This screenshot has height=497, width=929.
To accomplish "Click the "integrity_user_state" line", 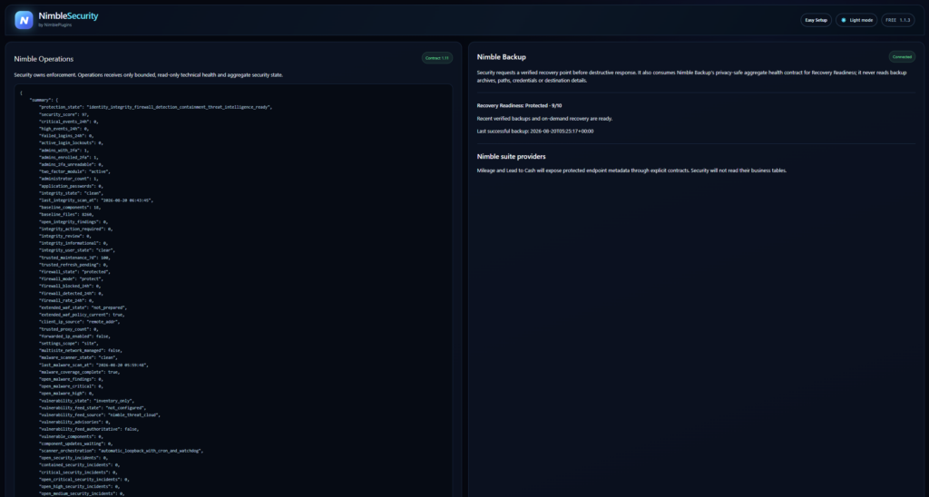I will click(x=76, y=250).
